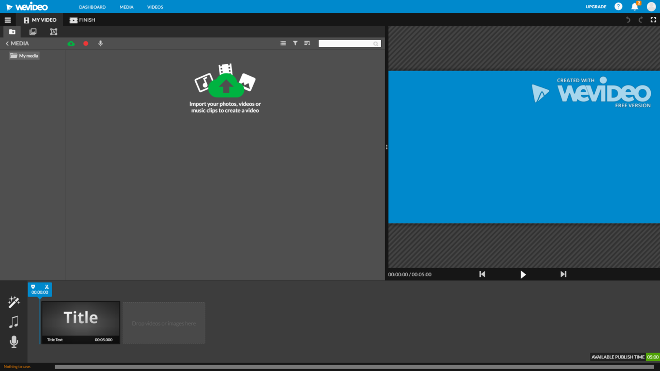The height and width of the screenshot is (371, 660).
Task: Click the UPGRADE link
Action: click(596, 7)
